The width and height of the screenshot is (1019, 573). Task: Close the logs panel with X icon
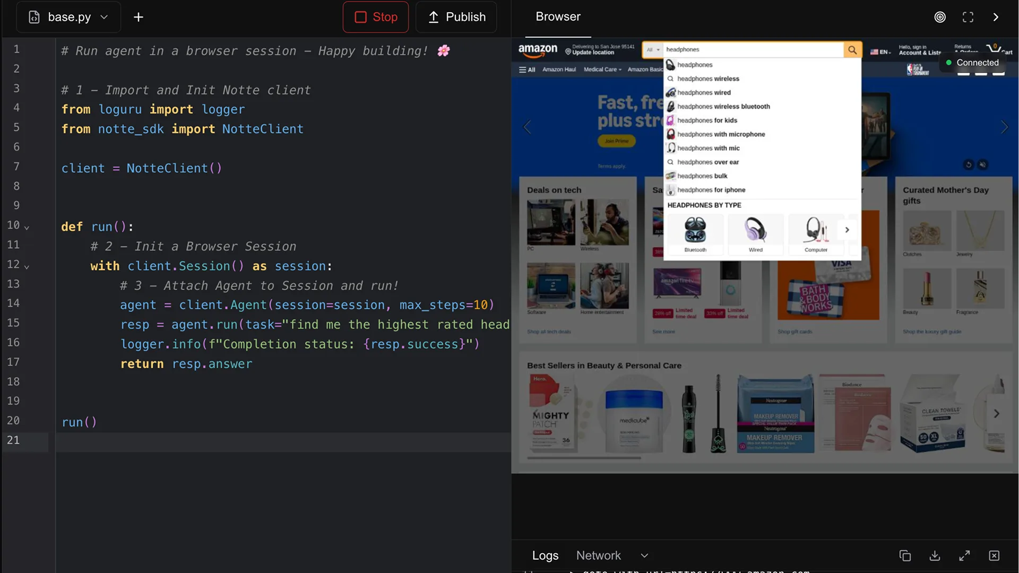pos(994,555)
